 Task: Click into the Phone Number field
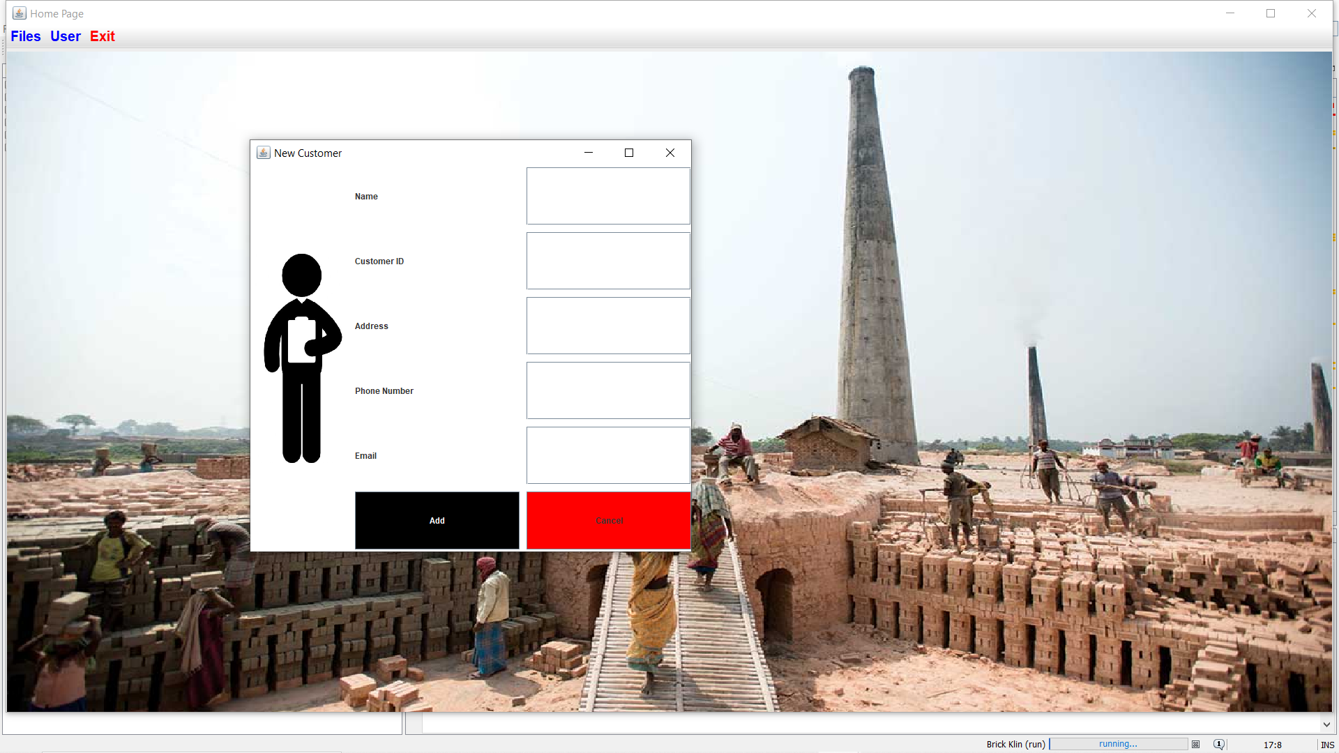click(x=608, y=390)
